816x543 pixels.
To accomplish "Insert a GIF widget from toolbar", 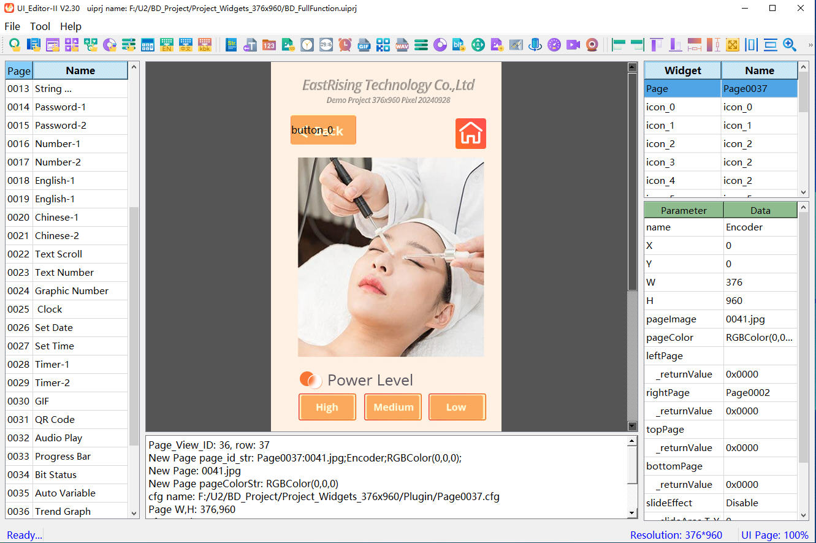I will [x=364, y=45].
